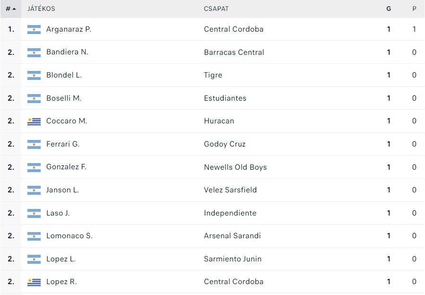The height and width of the screenshot is (295, 425).
Task: Open Sarmiento Junin team page
Action: [x=233, y=259]
